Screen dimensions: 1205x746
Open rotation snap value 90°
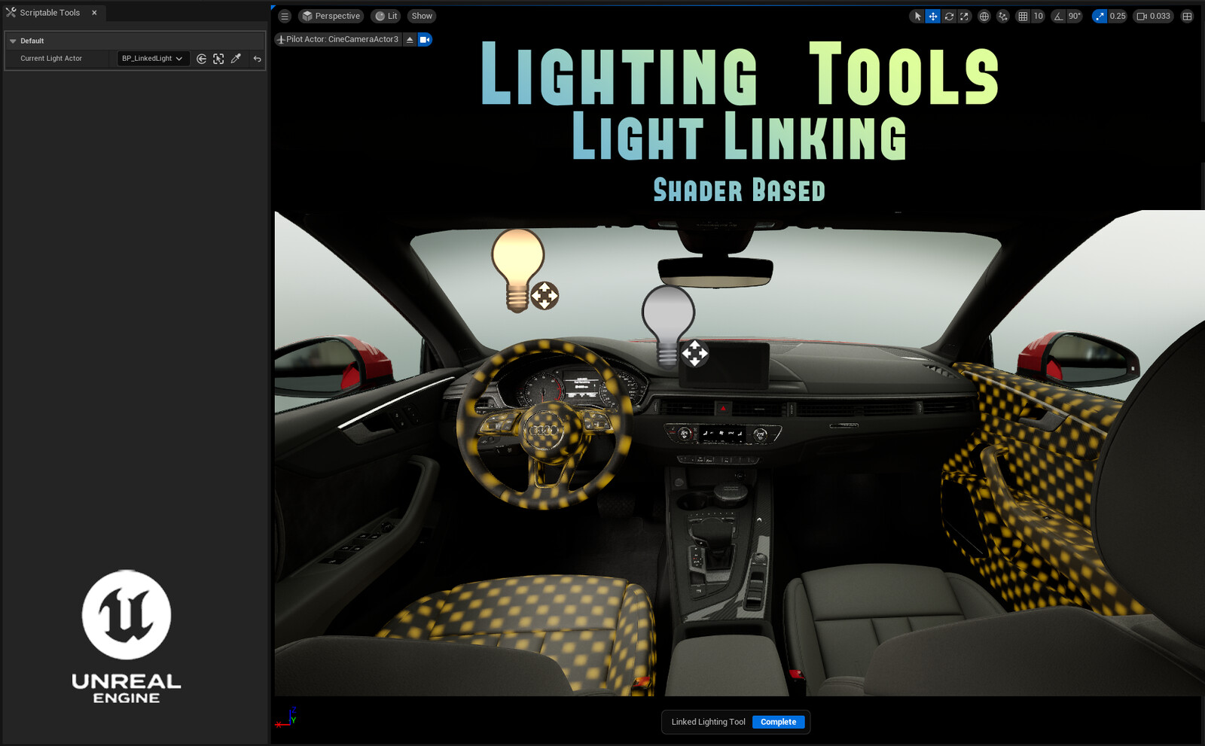click(1075, 16)
